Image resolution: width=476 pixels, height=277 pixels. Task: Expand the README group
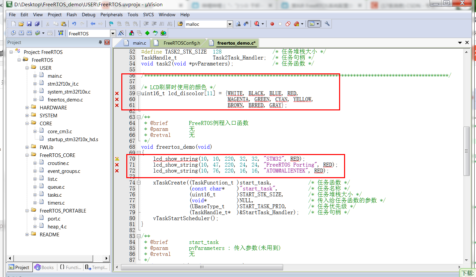click(27, 234)
